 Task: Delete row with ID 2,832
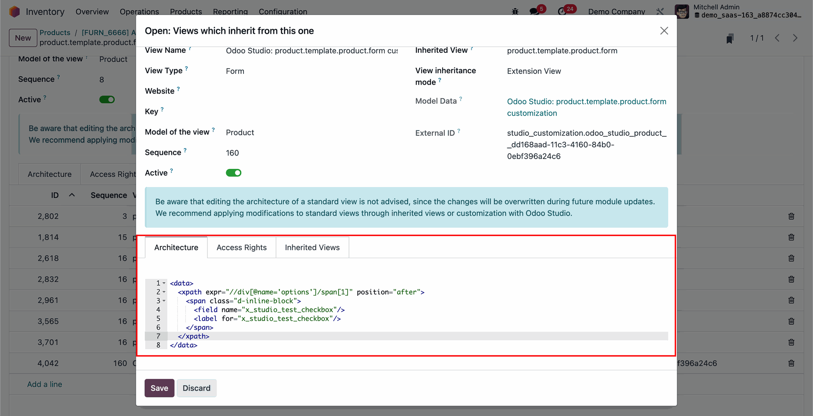(x=791, y=279)
